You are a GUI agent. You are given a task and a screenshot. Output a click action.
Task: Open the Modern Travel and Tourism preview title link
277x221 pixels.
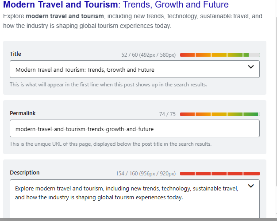click(115, 4)
